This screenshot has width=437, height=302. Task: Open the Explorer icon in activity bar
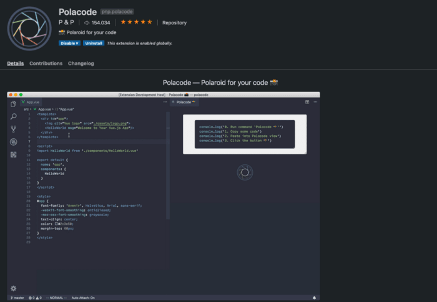pos(13,104)
